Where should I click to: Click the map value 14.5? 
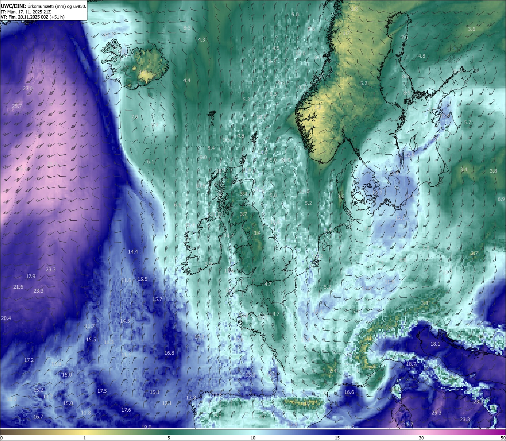click(x=125, y=321)
